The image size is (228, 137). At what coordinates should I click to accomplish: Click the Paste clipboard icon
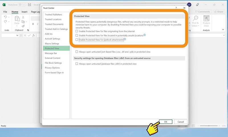(17, 18)
